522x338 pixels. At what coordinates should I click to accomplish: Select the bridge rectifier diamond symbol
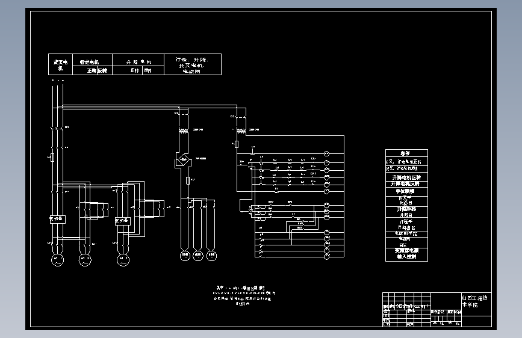point(183,159)
